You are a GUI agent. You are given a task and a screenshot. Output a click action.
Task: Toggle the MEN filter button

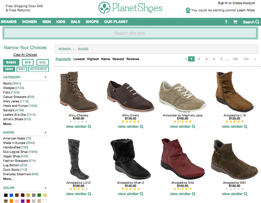click(x=28, y=63)
